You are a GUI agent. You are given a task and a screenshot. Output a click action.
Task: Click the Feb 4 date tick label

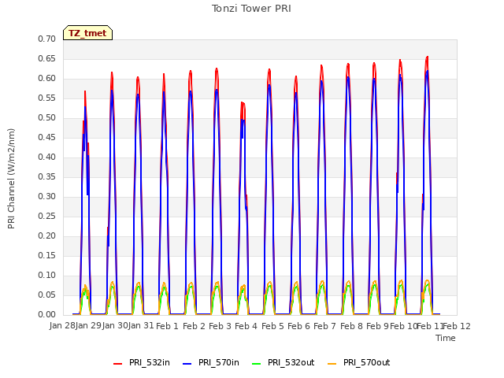click(x=246, y=326)
